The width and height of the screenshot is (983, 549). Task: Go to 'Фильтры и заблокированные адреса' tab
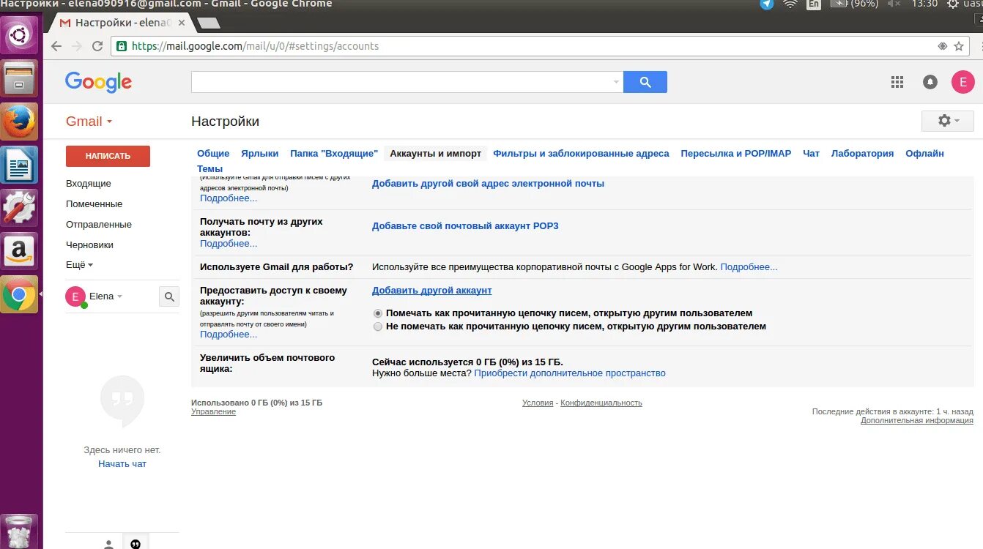581,154
